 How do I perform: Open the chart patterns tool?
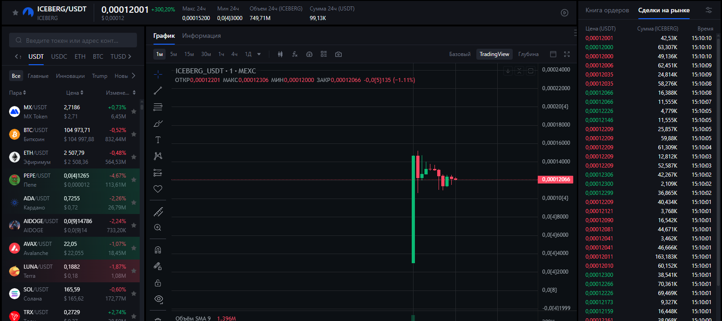[158, 156]
